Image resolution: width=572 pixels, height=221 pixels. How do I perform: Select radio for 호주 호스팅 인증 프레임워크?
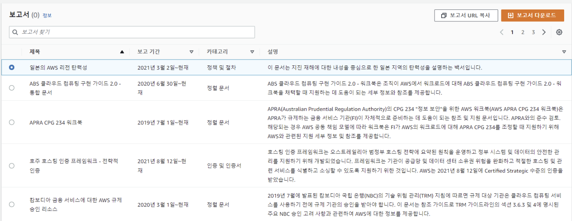pos(12,165)
